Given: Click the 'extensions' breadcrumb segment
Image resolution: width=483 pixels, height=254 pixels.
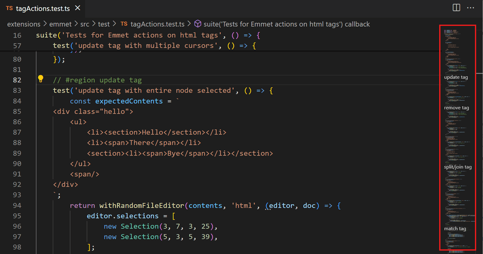Looking at the screenshot, I should coord(24,24).
